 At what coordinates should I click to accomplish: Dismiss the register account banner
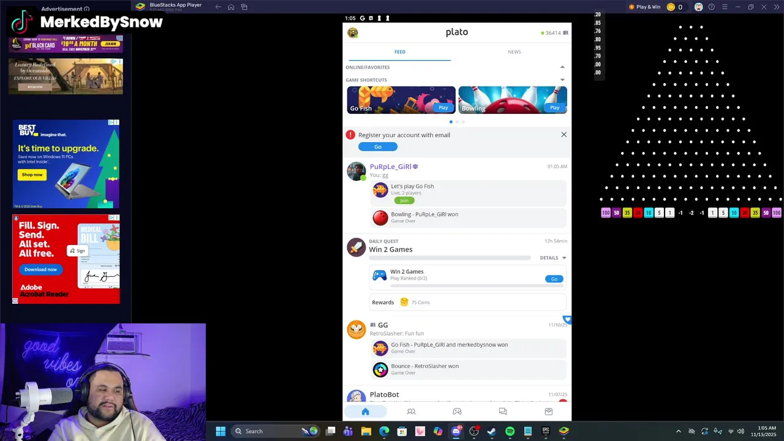(564, 135)
